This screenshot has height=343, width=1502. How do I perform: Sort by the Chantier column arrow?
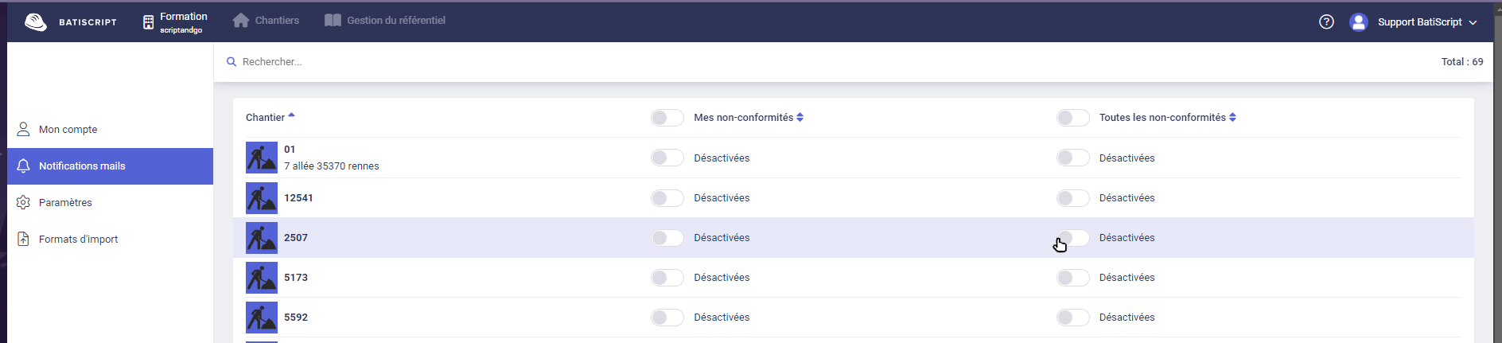click(x=291, y=116)
